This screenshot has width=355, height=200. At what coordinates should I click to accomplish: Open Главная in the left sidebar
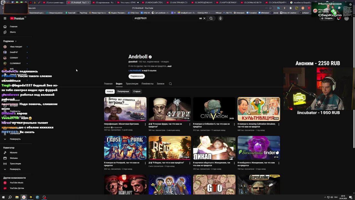[13, 27]
